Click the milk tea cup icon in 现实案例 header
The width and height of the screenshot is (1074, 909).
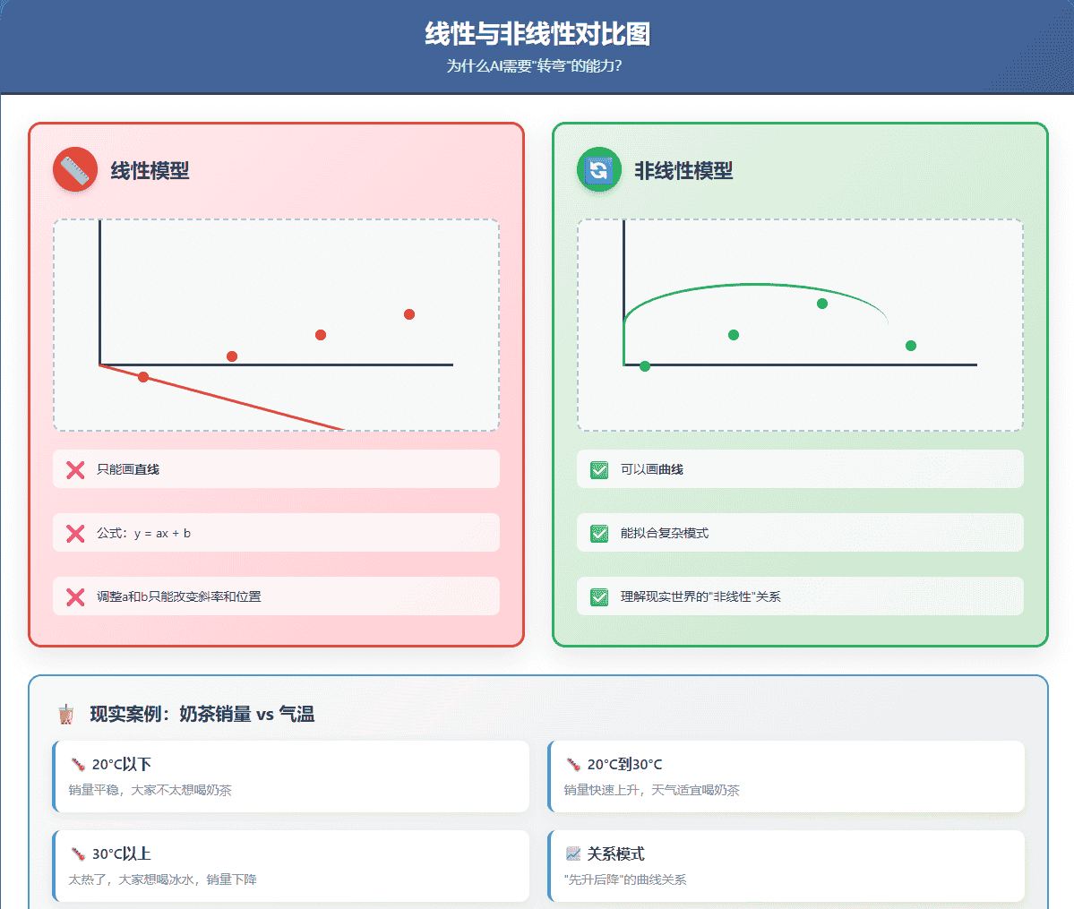point(69,714)
